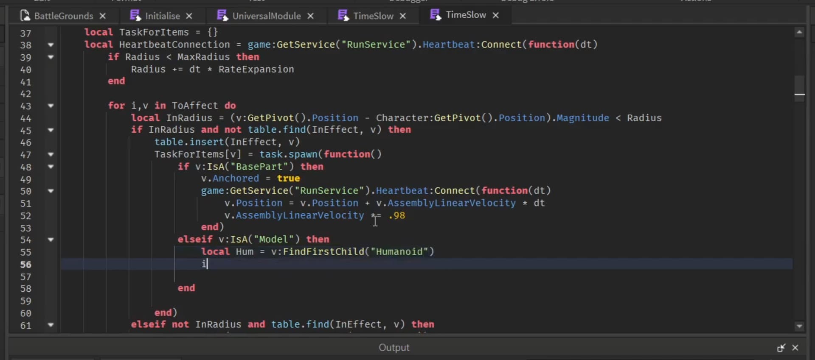The height and width of the screenshot is (360, 815).
Task: Close the Output panel
Action: coord(795,348)
